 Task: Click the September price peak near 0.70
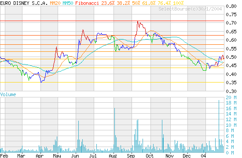[x=138, y=22]
